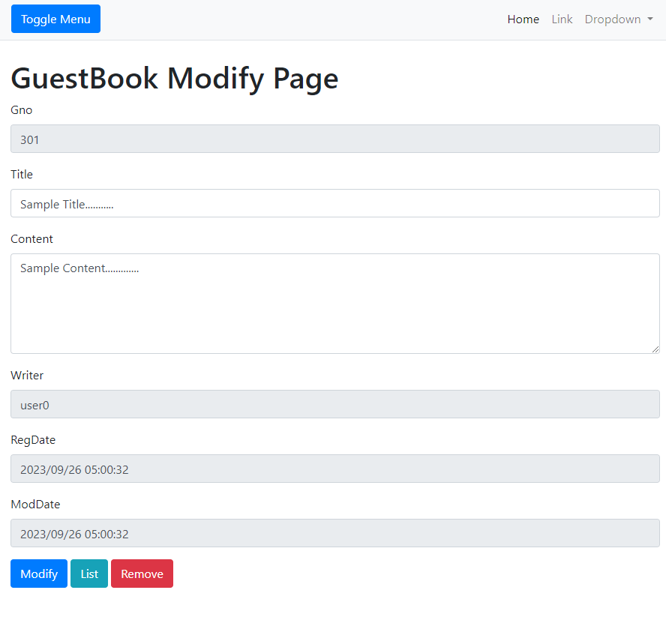The height and width of the screenshot is (629, 666).
Task: Select the Link nav item
Action: (x=562, y=19)
